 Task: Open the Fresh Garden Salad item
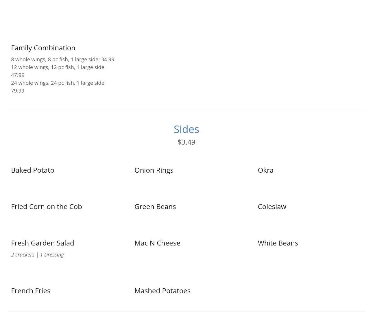pos(43,243)
